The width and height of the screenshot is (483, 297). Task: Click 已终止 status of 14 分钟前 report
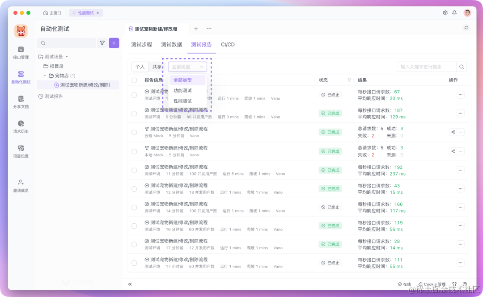pyautogui.click(x=330, y=207)
